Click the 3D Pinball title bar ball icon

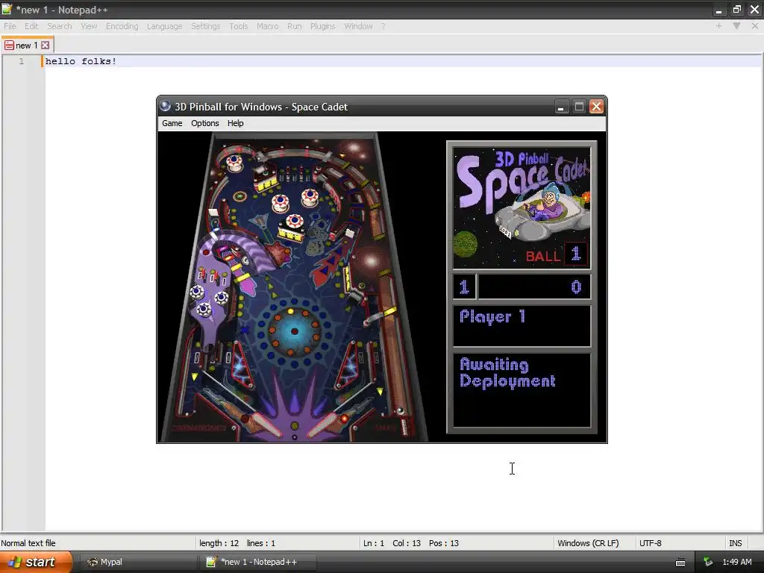(165, 106)
